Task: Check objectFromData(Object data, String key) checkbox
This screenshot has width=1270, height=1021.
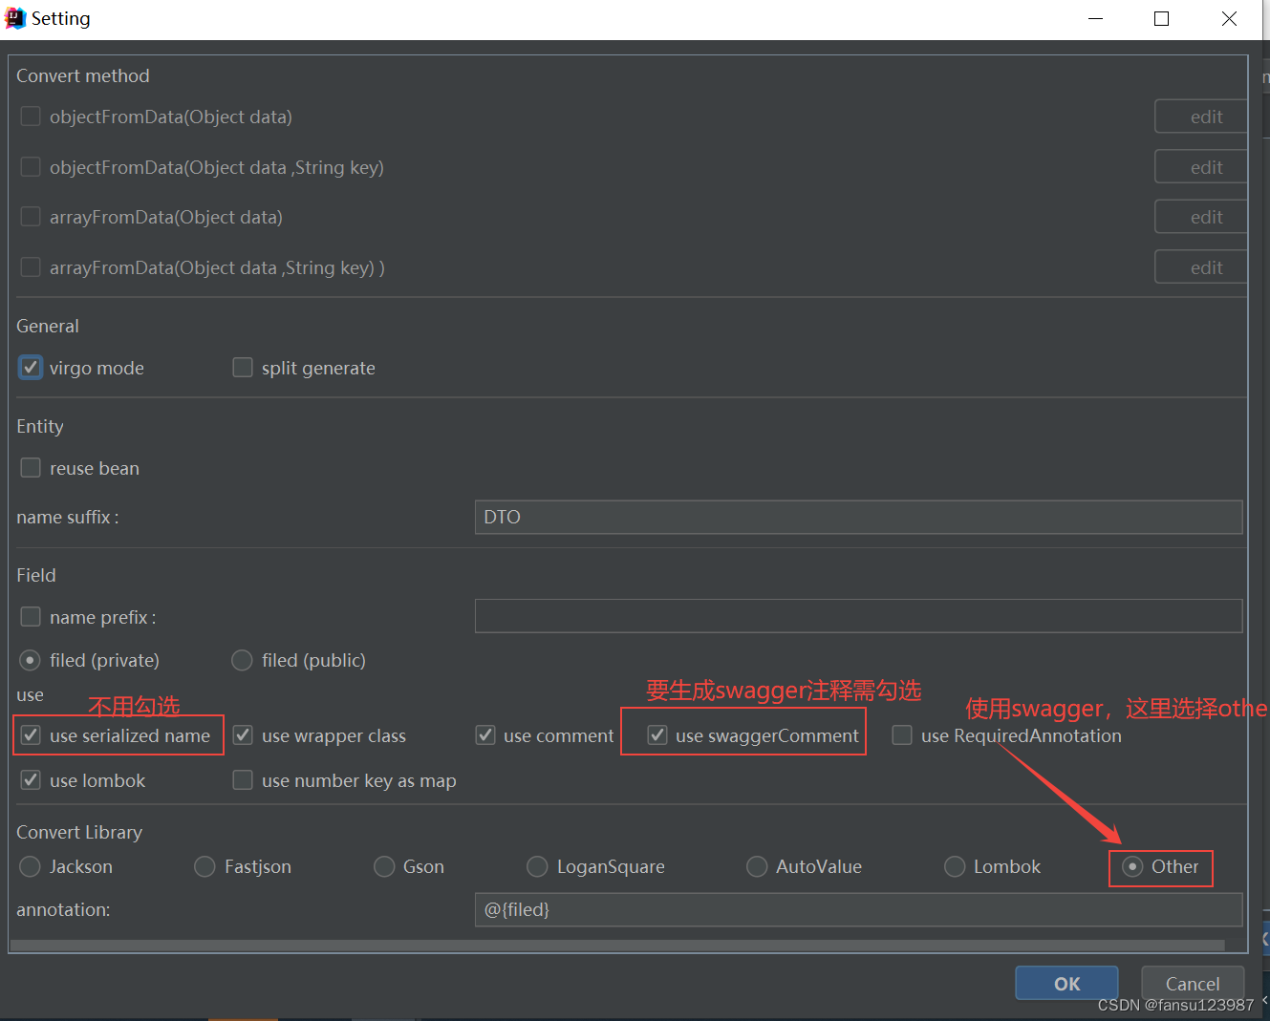Action: 31,167
